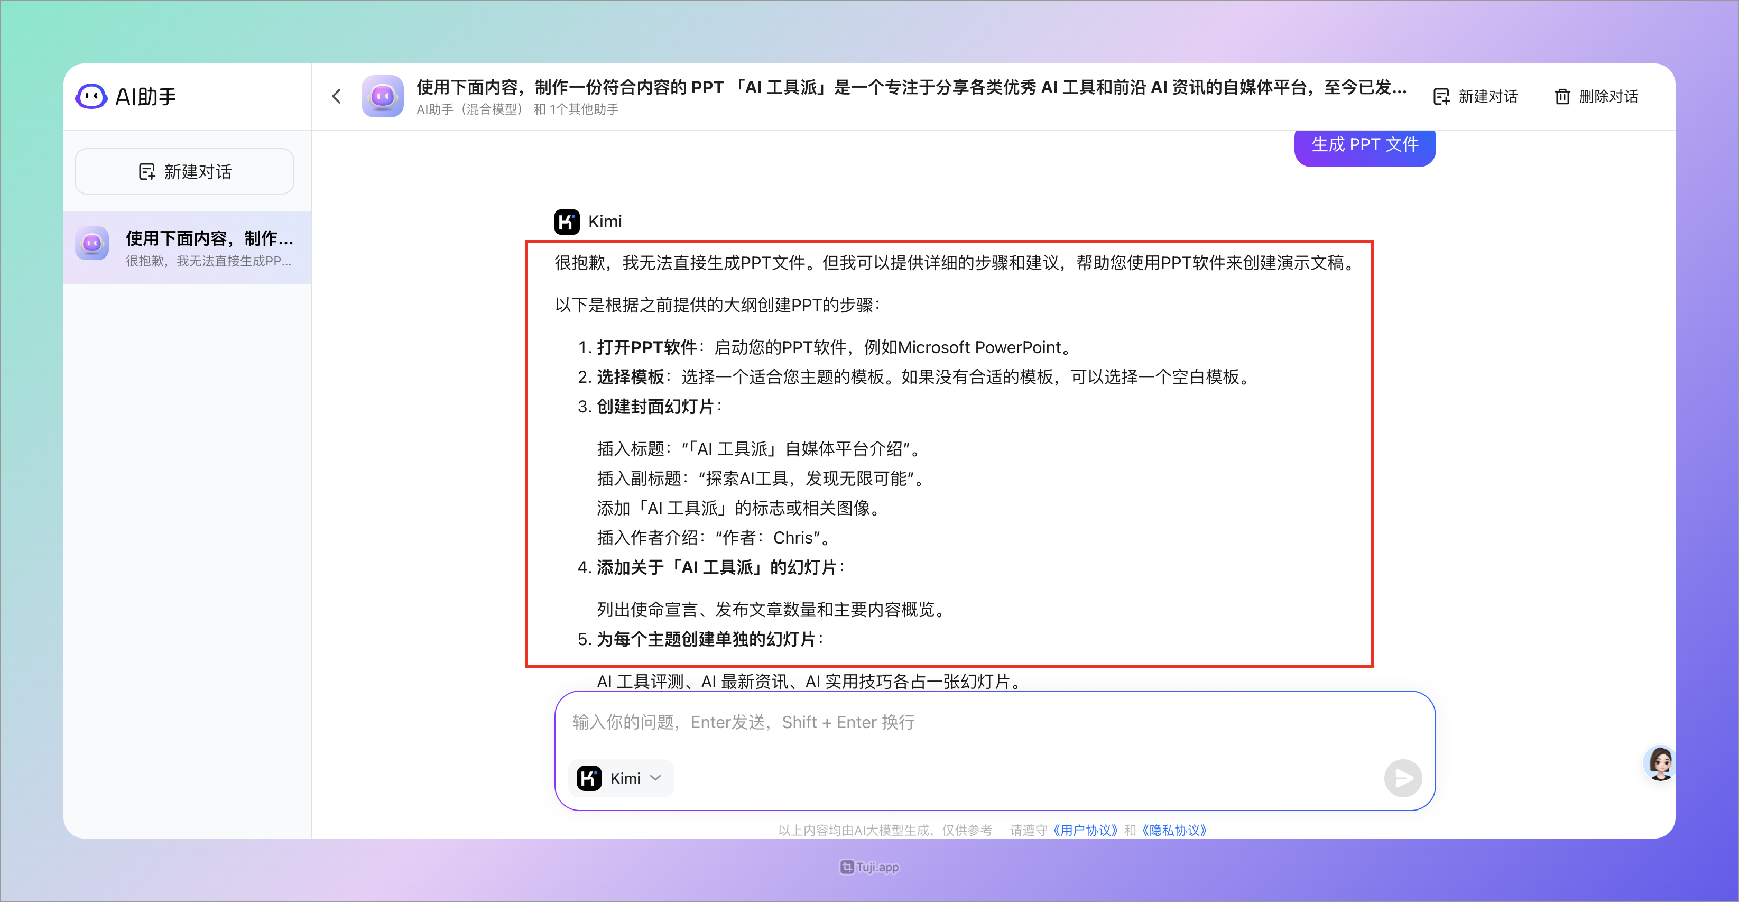The image size is (1739, 902).
Task: Click the Kimi logo above the reply
Action: 567,222
